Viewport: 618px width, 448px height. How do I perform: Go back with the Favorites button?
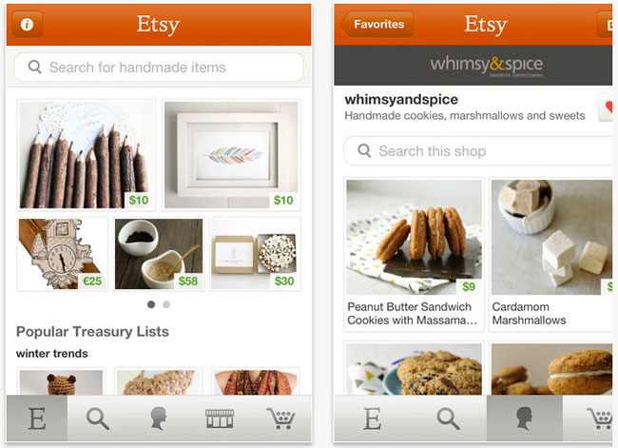click(377, 25)
